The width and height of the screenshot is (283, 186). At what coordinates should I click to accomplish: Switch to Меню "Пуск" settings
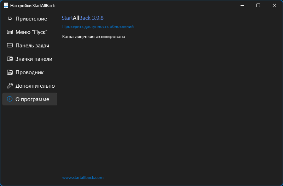tap(30, 32)
